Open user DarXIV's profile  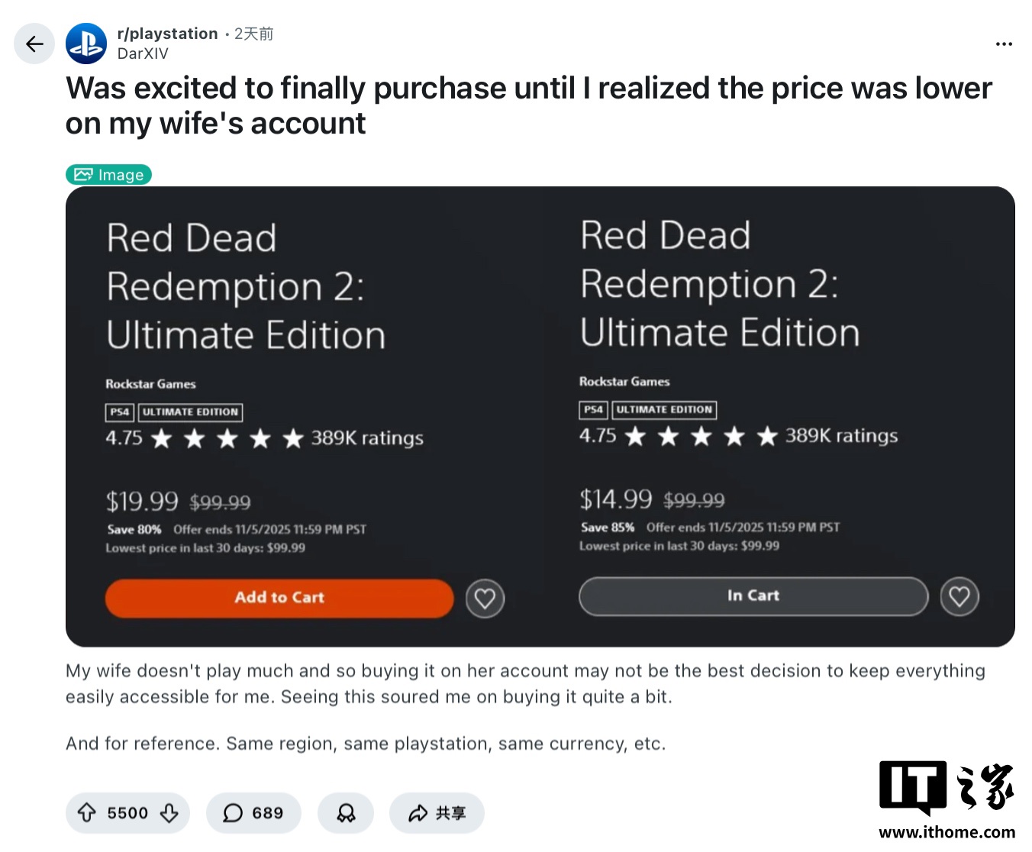[143, 53]
